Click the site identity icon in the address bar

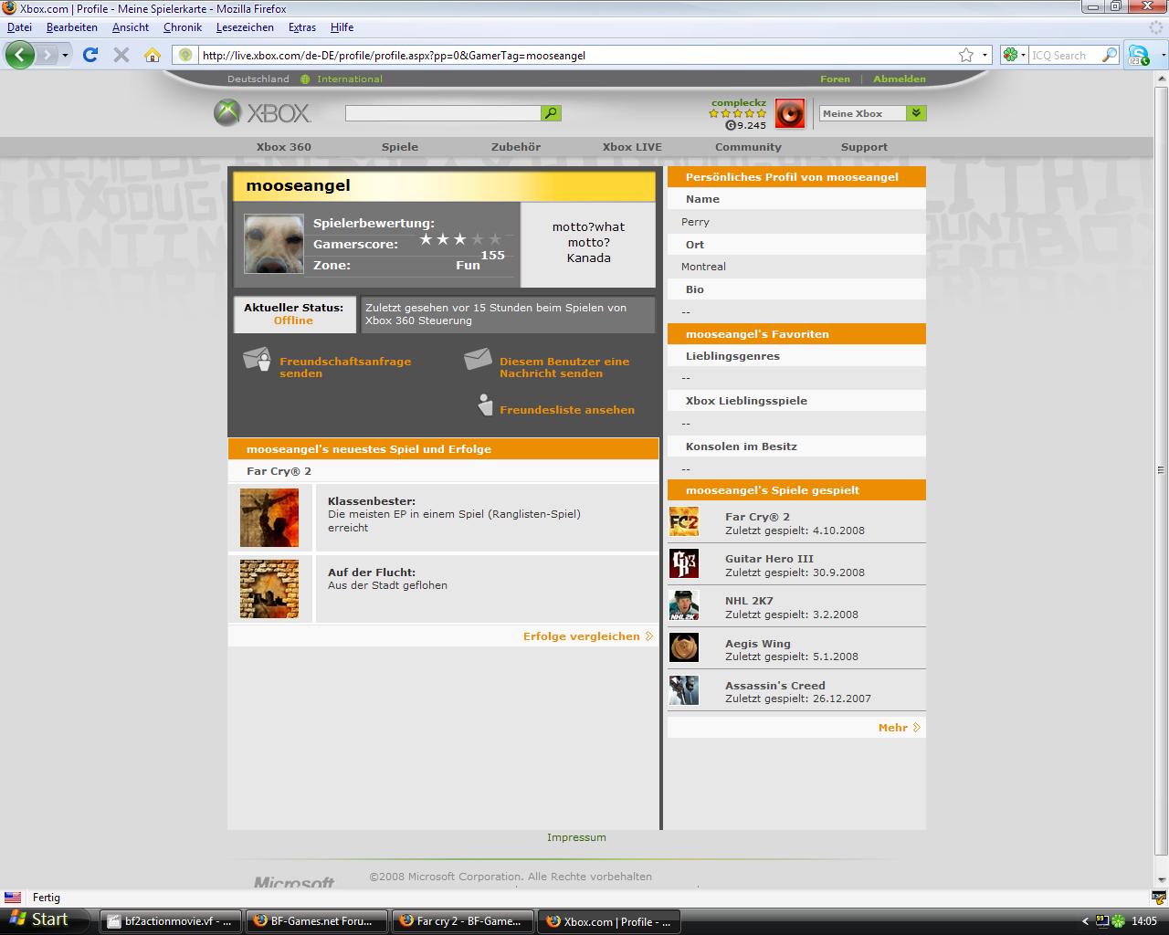pos(186,55)
